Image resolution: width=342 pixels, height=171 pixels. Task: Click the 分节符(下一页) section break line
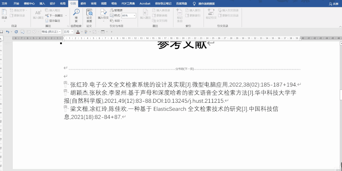185,69
